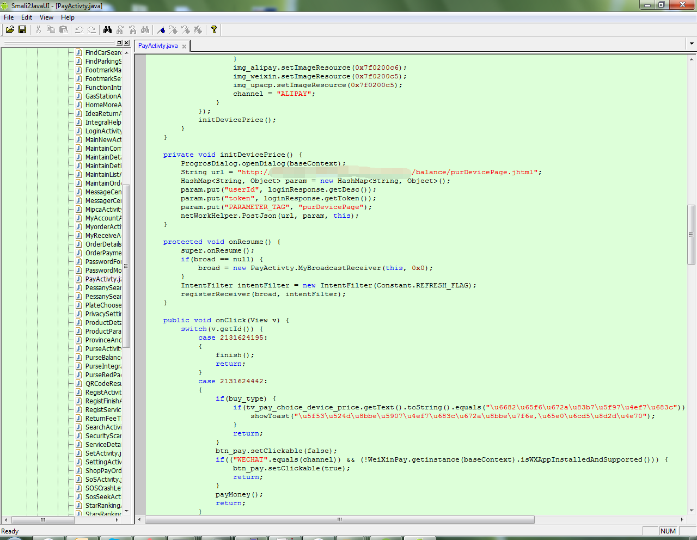Viewport: 697px width, 540px height.
Task: Click the Copy toolbar icon
Action: pyautogui.click(x=51, y=30)
